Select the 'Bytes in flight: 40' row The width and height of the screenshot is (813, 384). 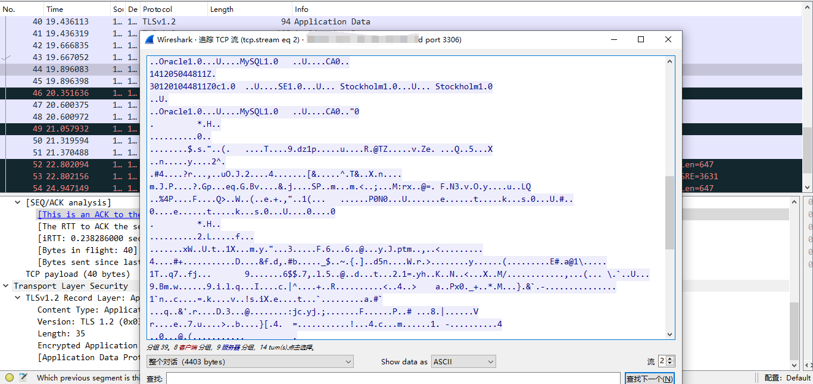point(88,251)
